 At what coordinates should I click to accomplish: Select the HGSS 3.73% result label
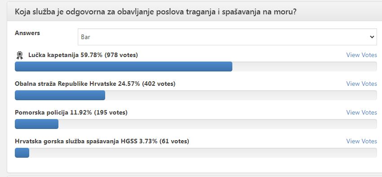tap(102, 141)
